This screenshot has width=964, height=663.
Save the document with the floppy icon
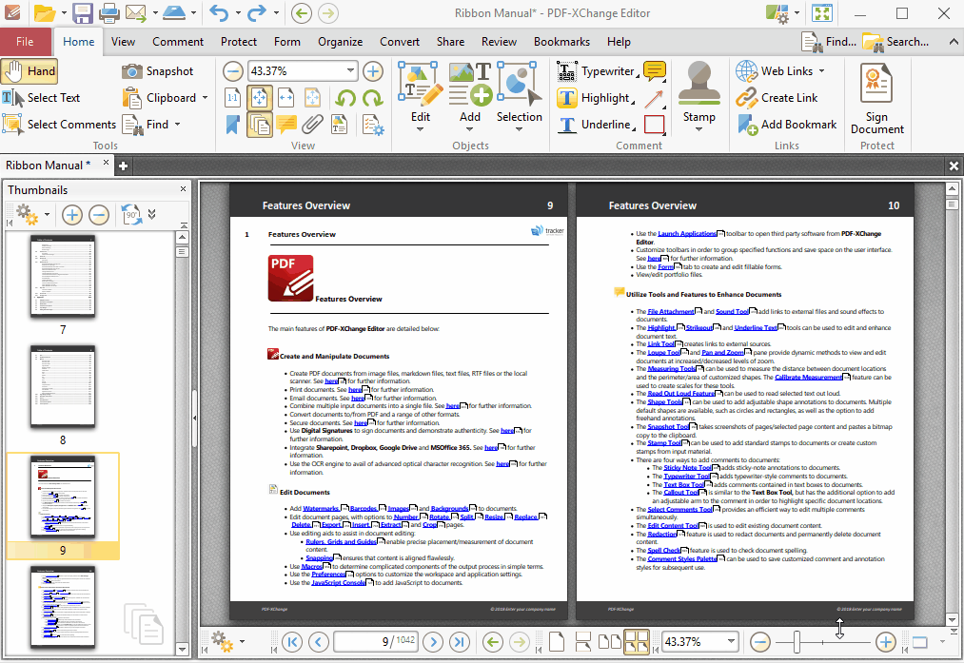point(83,13)
